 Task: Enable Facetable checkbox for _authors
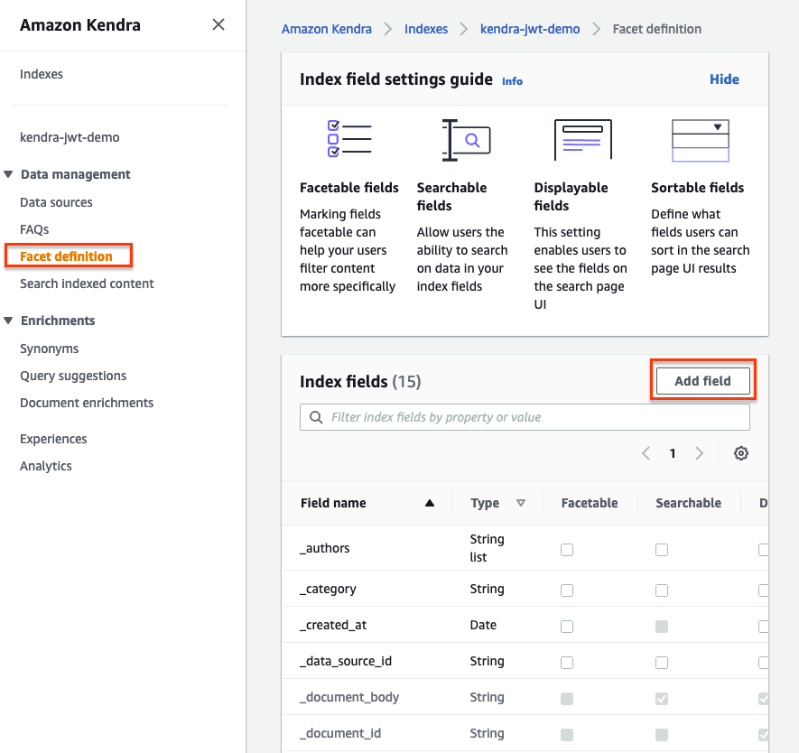pos(567,549)
